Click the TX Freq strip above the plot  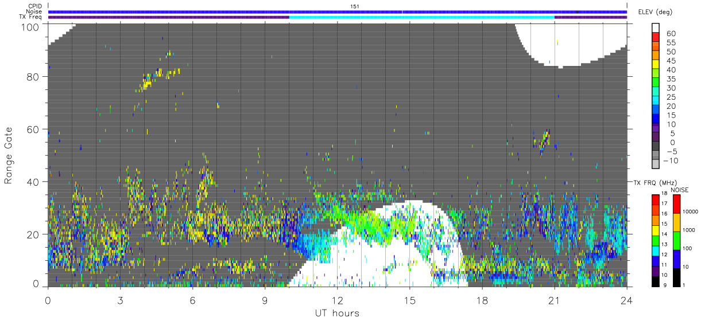pyautogui.click(x=338, y=17)
